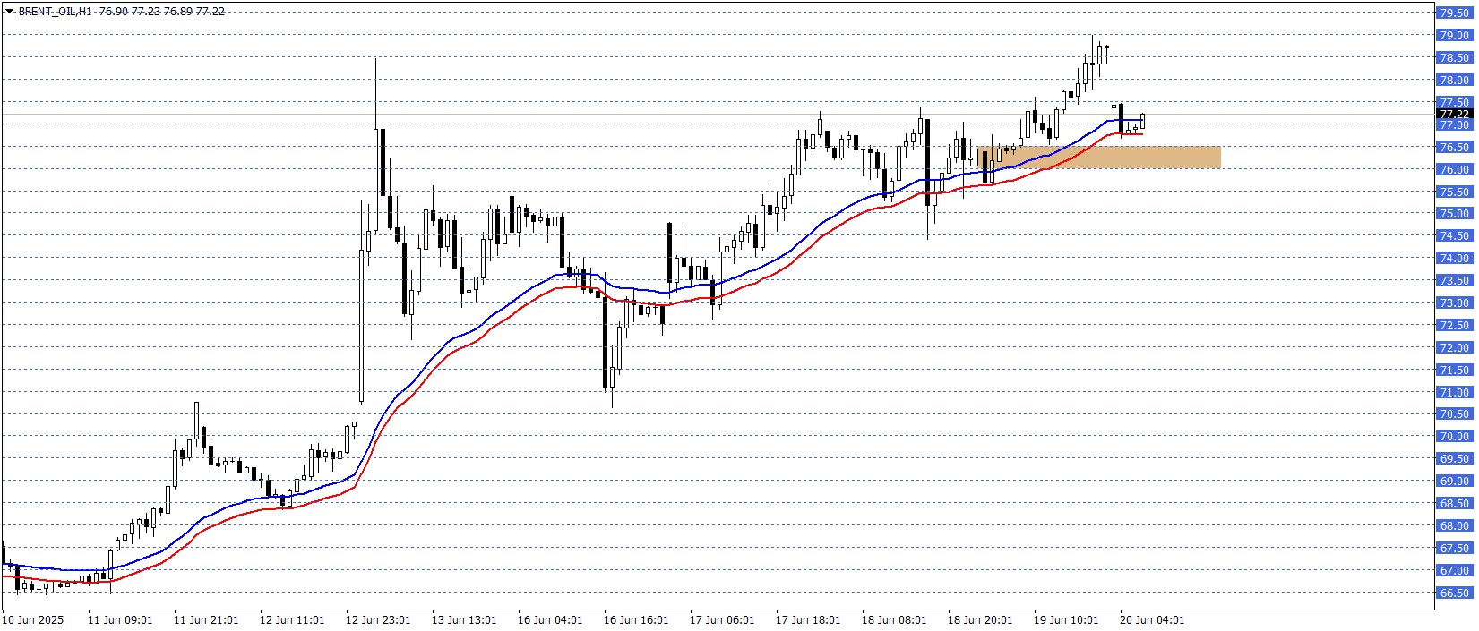Click time axis label 20 Jun 04:01

(x=1152, y=620)
